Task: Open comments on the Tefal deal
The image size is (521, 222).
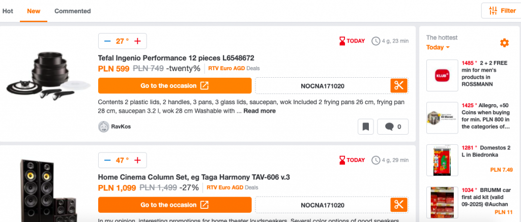Action: pyautogui.click(x=393, y=126)
